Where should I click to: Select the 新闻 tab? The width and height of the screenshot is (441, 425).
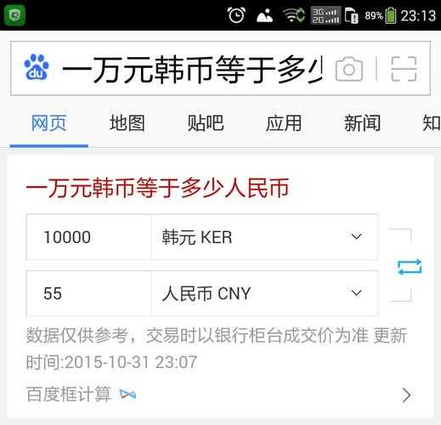pos(362,123)
